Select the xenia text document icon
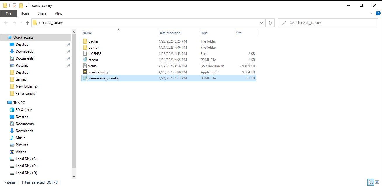The image size is (382, 186). [x=85, y=66]
